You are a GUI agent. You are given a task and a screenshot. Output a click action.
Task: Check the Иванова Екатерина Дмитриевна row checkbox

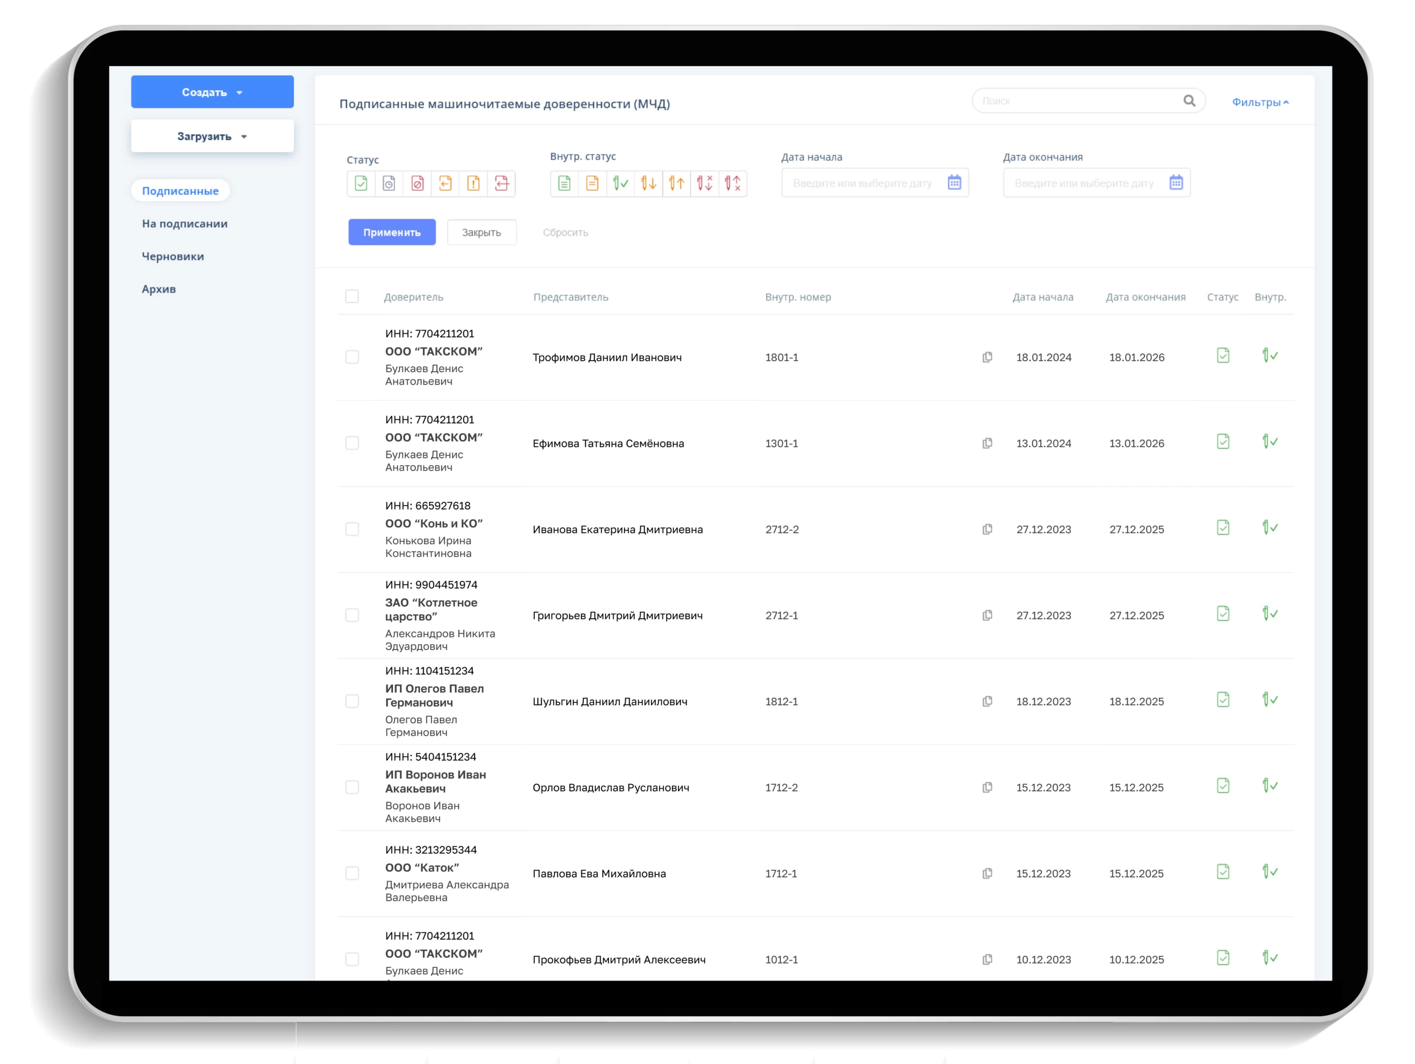352,529
